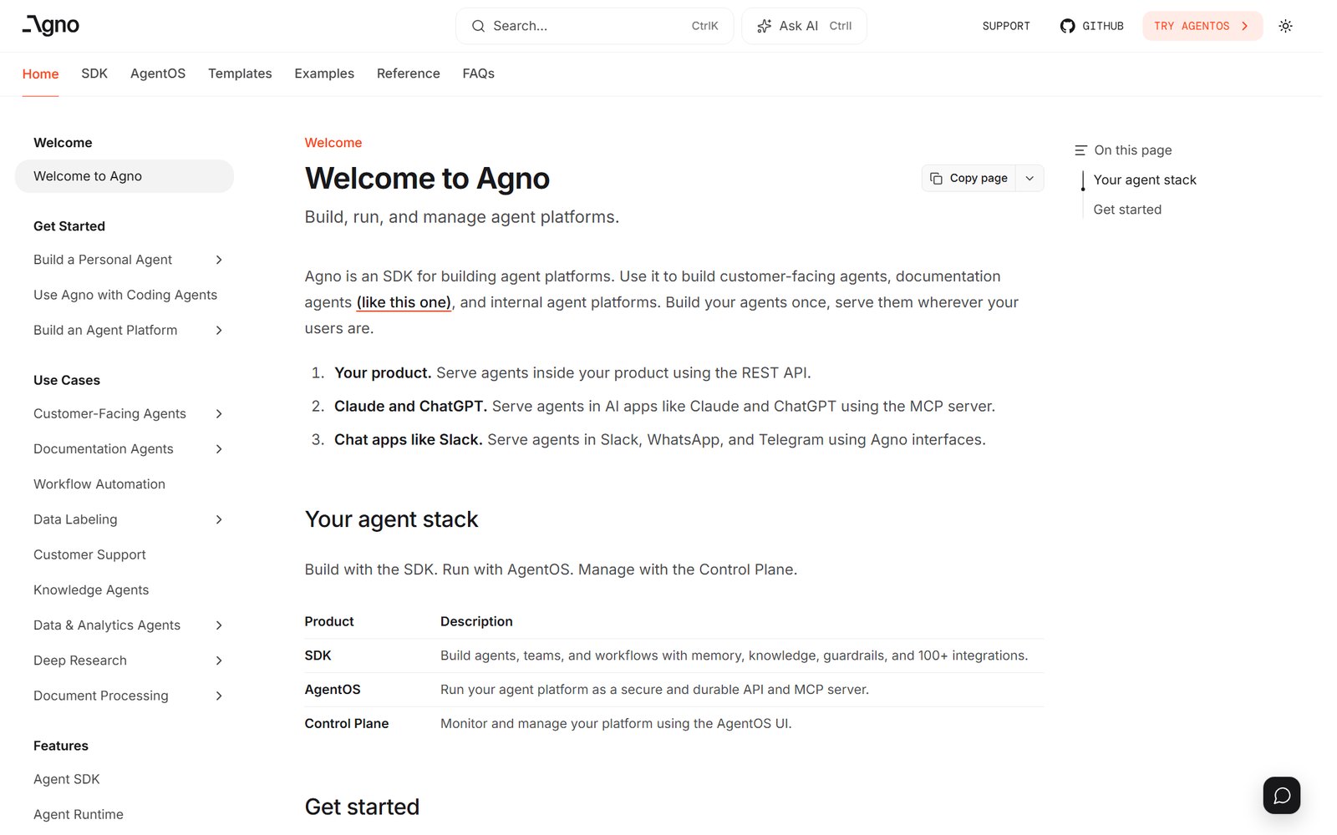Focus the Search field

coord(594,26)
